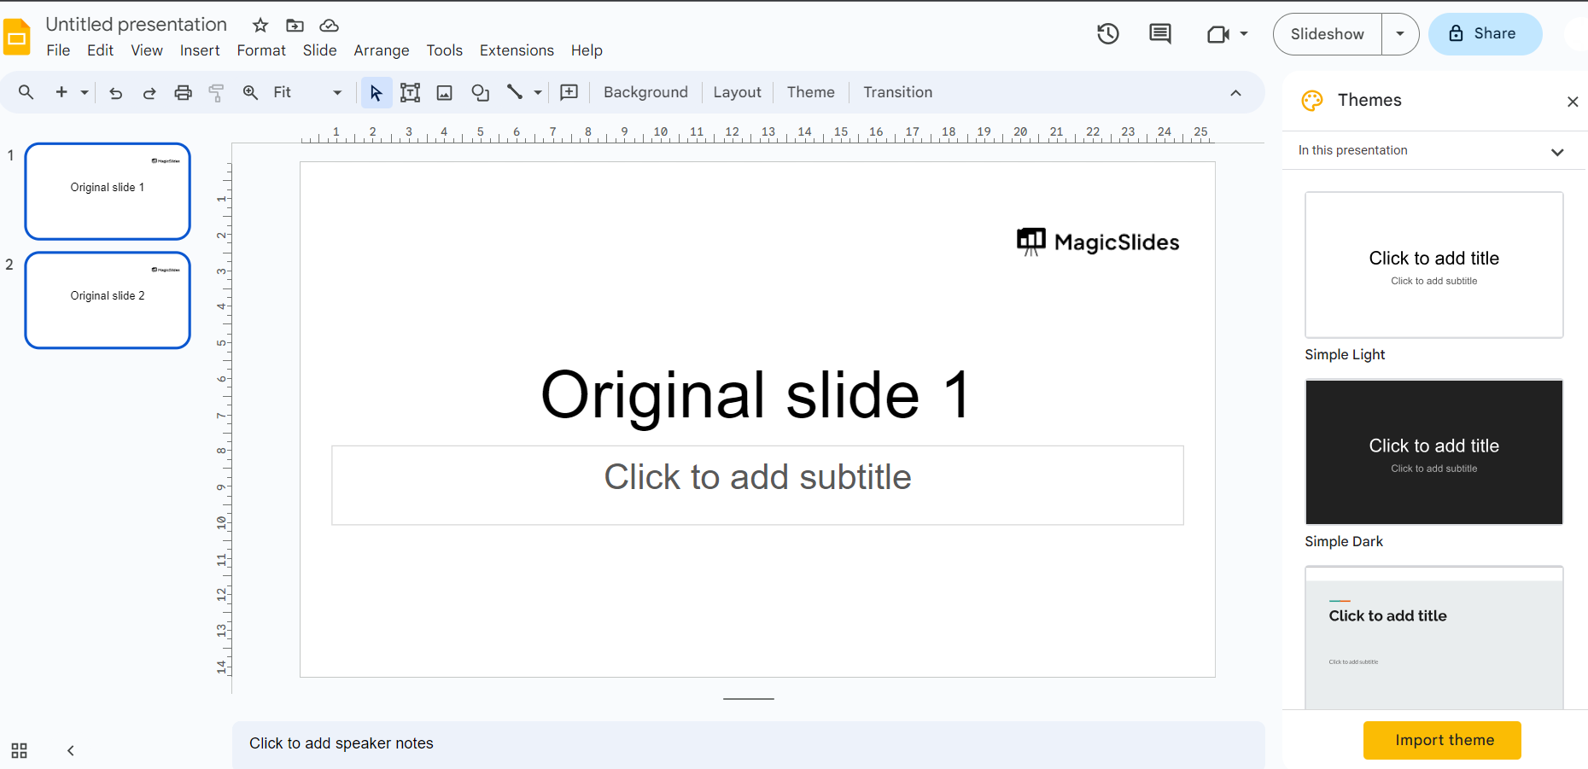
Task: Click the Import theme button
Action: [x=1442, y=740]
